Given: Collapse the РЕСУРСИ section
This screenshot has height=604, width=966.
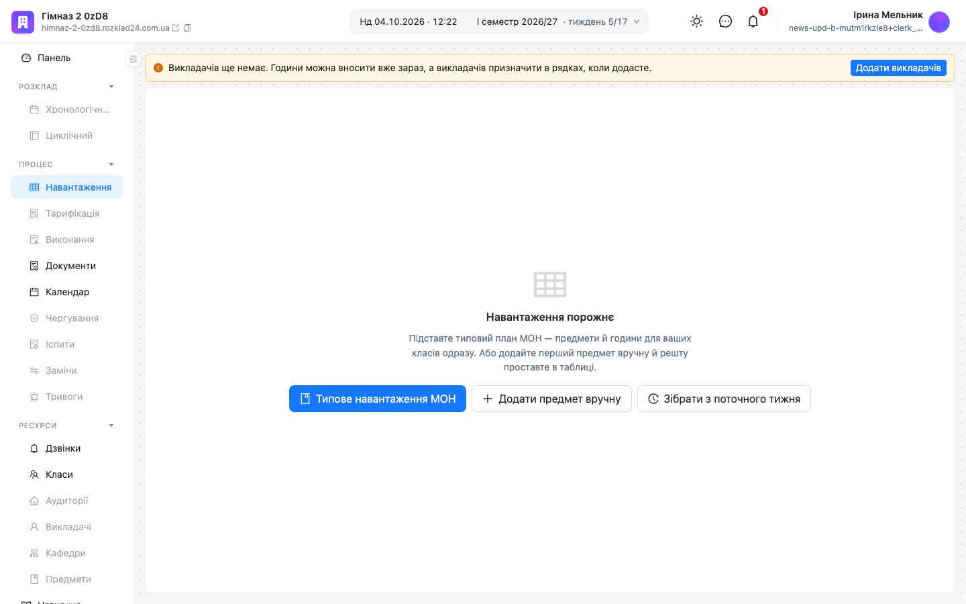Looking at the screenshot, I should (111, 425).
